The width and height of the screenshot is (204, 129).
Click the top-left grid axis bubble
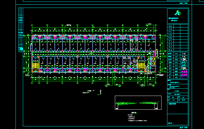pos(32,26)
